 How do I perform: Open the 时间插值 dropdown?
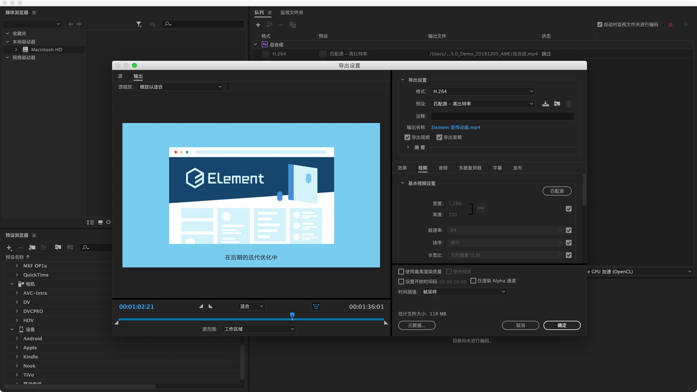464,292
